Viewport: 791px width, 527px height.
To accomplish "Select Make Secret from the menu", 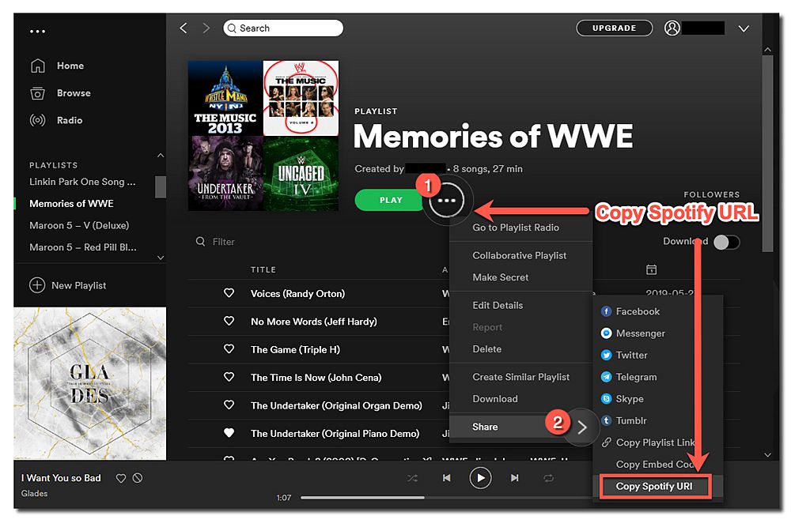I will (500, 277).
